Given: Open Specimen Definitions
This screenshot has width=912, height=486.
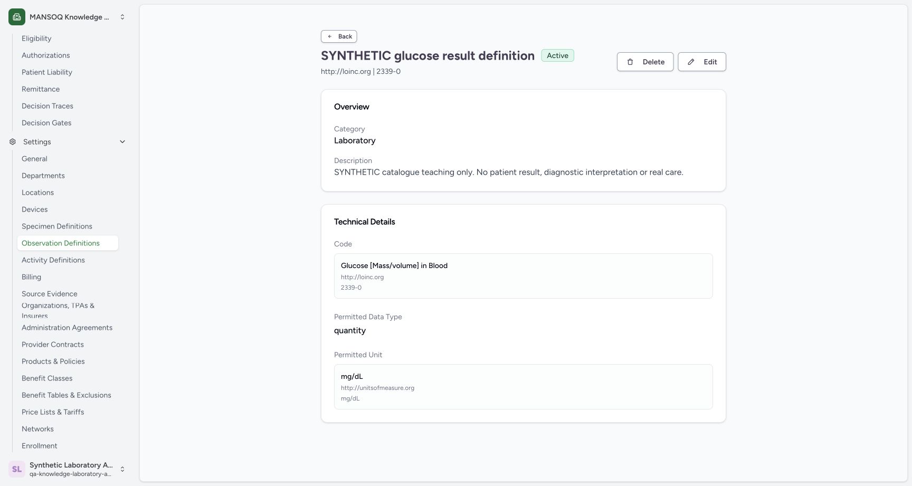Looking at the screenshot, I should [x=57, y=226].
